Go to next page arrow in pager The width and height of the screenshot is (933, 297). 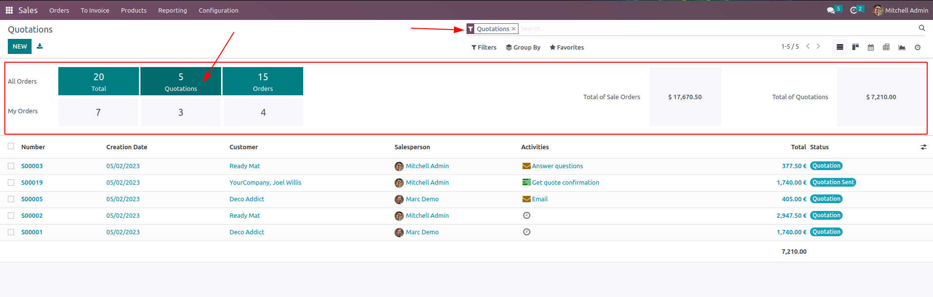coord(818,46)
